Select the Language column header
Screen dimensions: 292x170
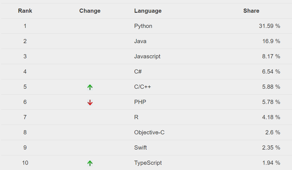tap(148, 11)
